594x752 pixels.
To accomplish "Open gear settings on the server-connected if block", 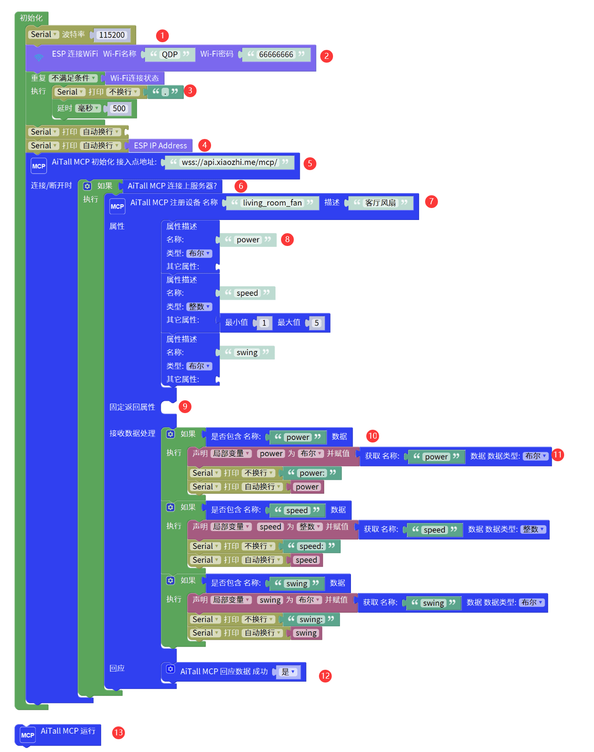I will click(87, 186).
